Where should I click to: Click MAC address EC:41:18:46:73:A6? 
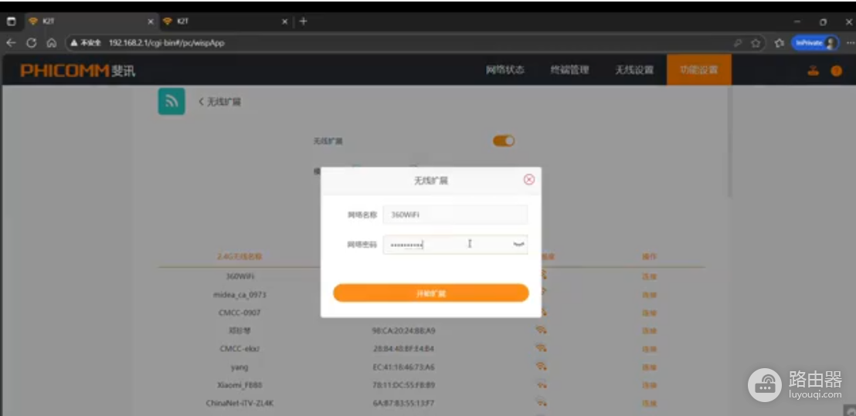click(x=403, y=367)
